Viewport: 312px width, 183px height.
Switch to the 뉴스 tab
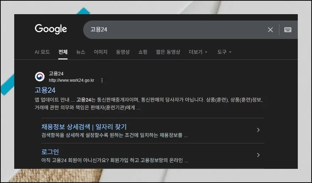click(x=81, y=52)
